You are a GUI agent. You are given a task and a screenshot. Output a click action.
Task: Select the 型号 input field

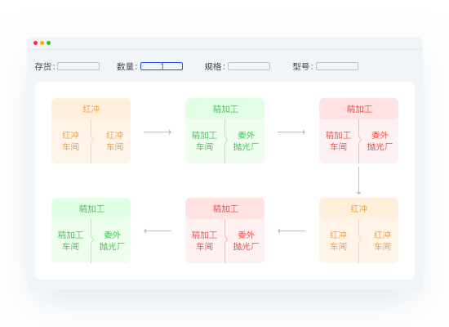tap(337, 66)
